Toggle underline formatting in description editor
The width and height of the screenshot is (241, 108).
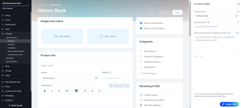(x=59, y=91)
